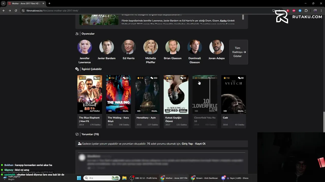Open File Explorer from taskbar
This screenshot has width=325, height=182.
[x=124, y=178]
